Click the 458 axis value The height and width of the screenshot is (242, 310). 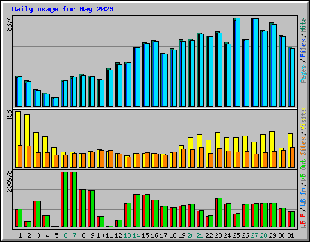tap(9, 116)
